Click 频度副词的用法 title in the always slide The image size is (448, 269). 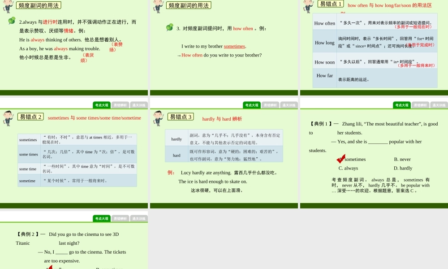click(39, 5)
